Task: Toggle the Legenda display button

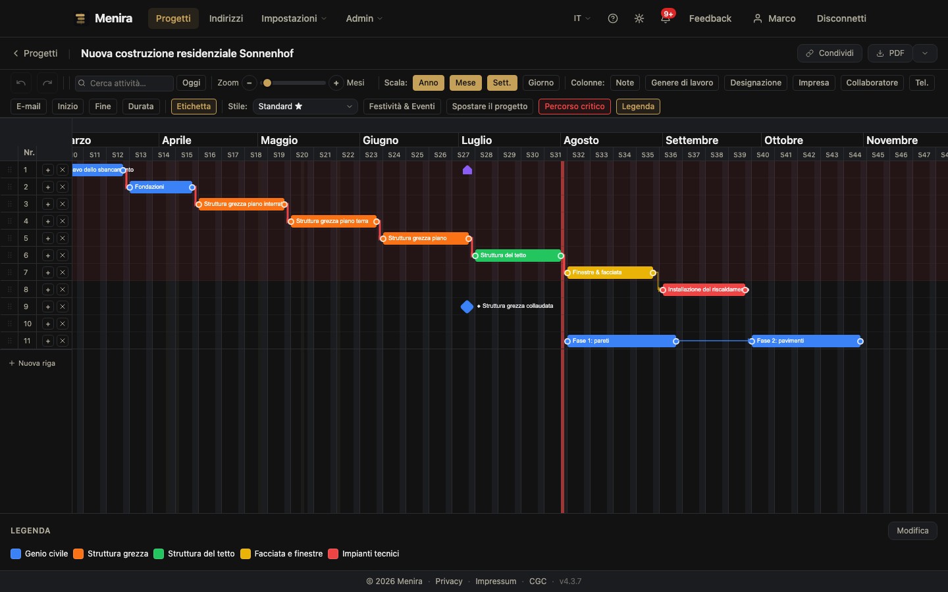Action: 638,107
